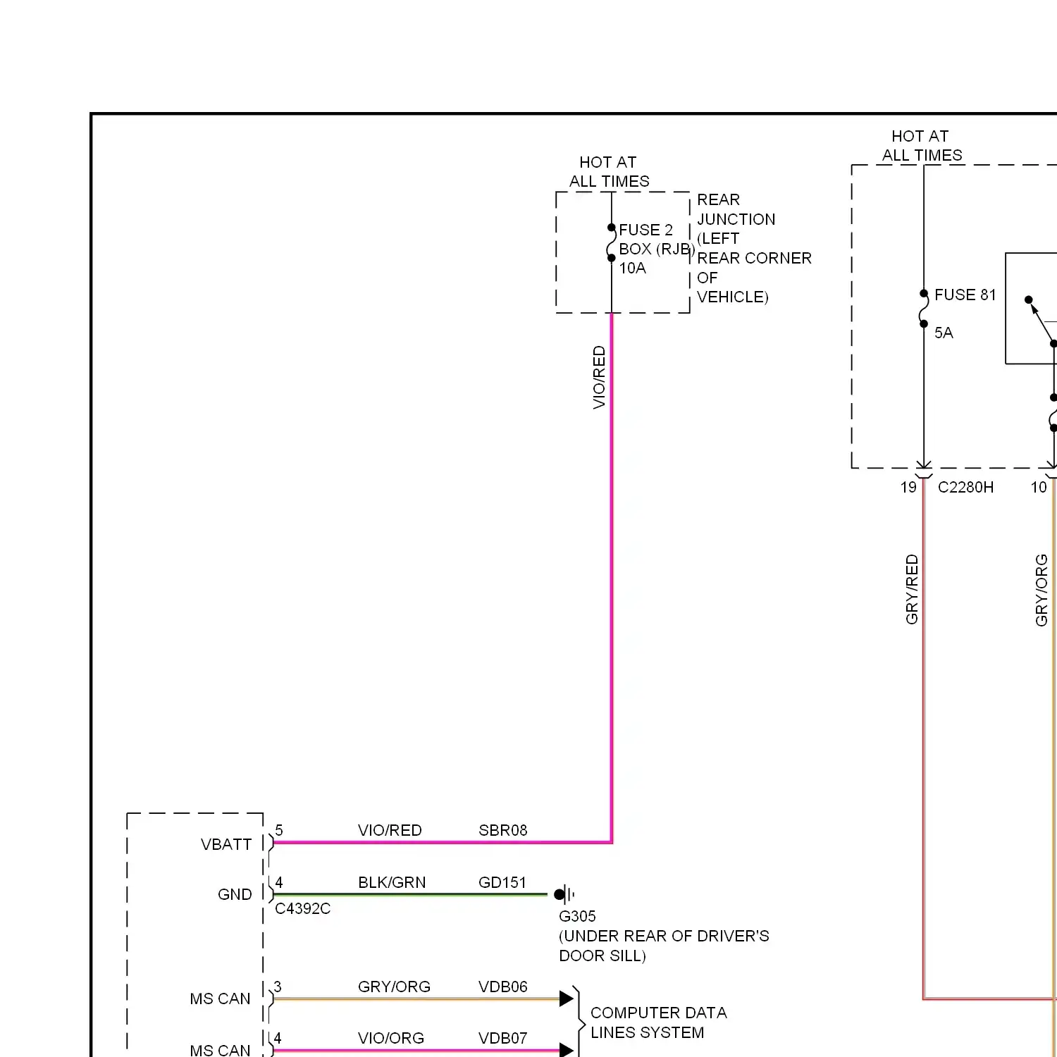Click the pink VIO/RED vertical wire

(x=611, y=578)
